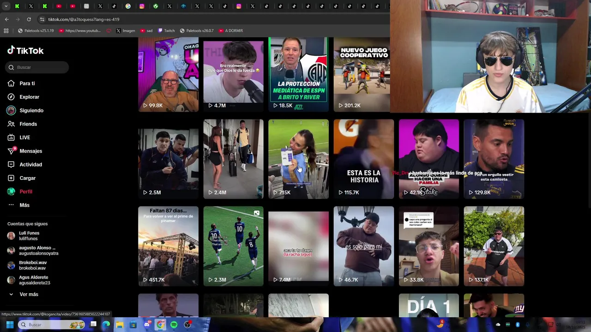The image size is (591, 332).
Task: Open Microsoft Edge from the taskbar
Action: (106, 325)
